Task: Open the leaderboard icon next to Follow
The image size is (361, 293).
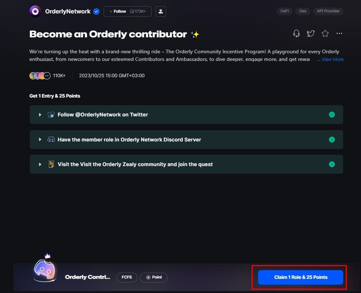Action: 161,12
